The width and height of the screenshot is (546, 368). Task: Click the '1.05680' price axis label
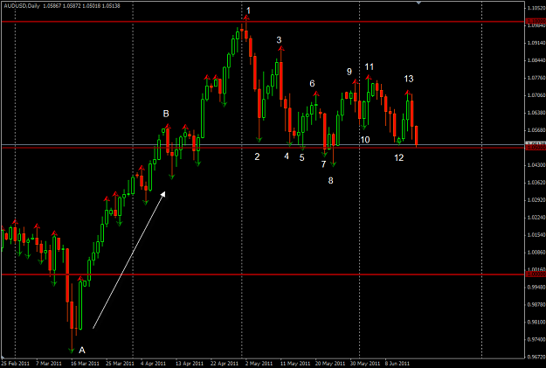[x=536, y=130]
